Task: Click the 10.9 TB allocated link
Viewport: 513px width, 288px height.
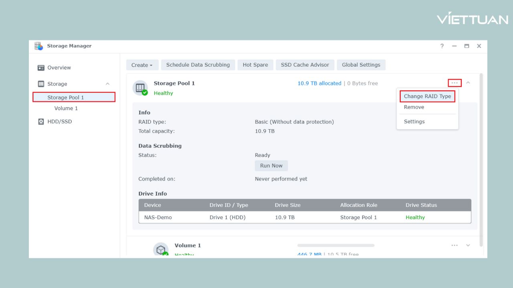Action: pyautogui.click(x=319, y=83)
